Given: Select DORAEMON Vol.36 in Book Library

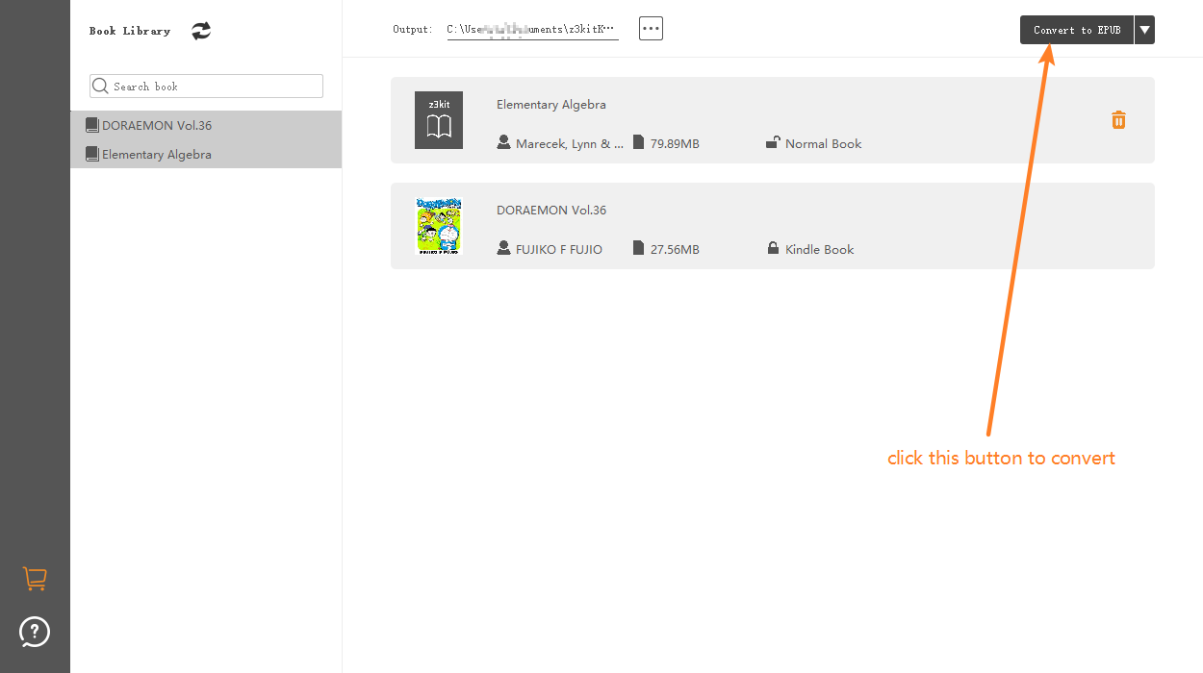Looking at the screenshot, I should 157,126.
